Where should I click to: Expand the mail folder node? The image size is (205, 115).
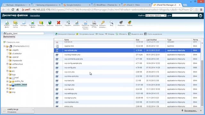coord(7,78)
